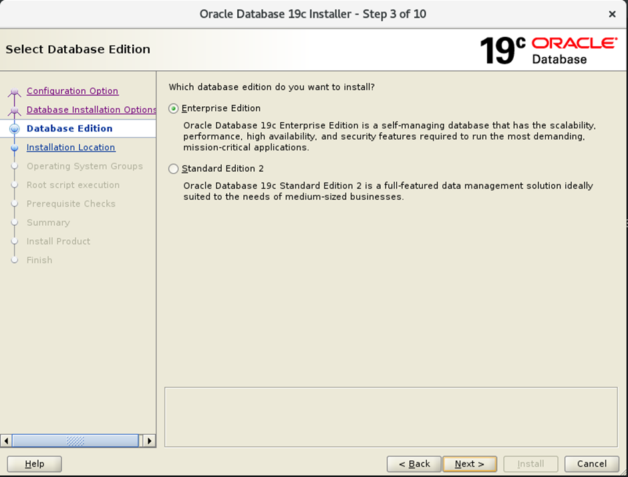Click the 'Which database edition do you want to install?' text
The image size is (628, 477).
[271, 88]
